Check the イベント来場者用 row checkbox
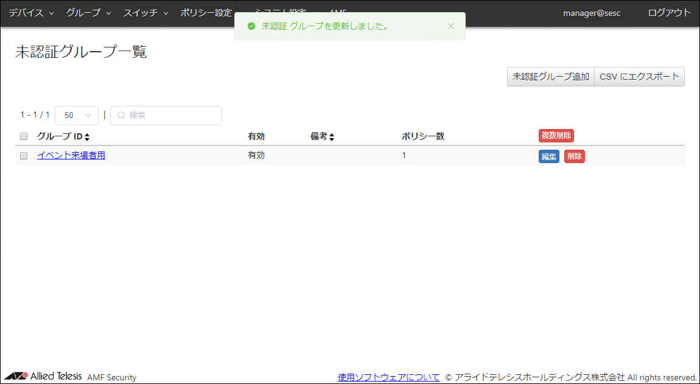The width and height of the screenshot is (700, 384). 24,156
